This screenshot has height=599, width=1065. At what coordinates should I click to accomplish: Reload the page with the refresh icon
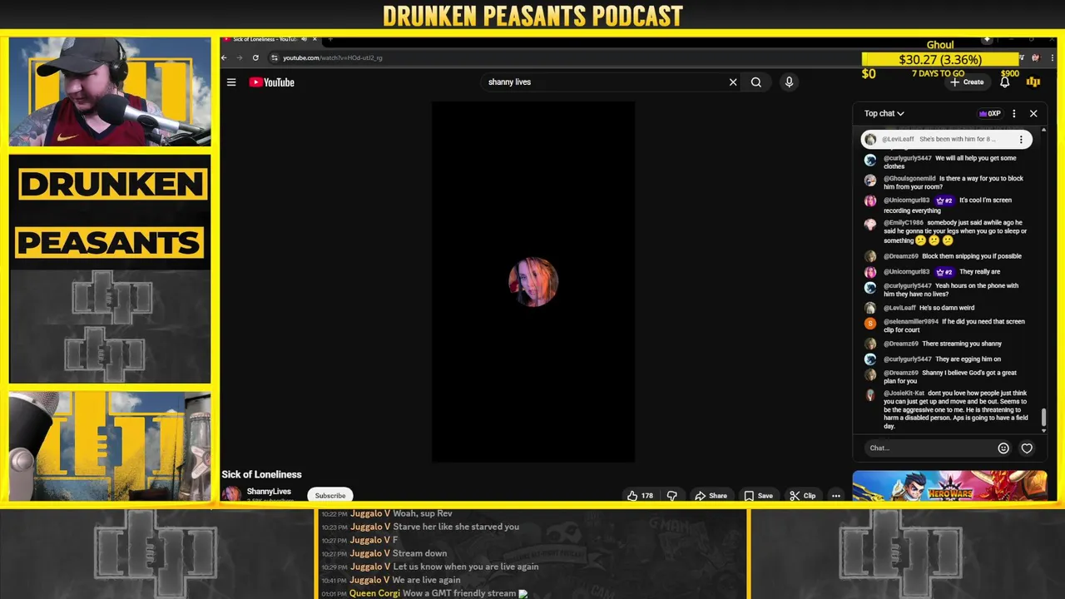click(x=255, y=57)
